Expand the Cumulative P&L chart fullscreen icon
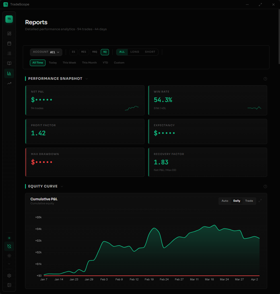The width and height of the screenshot is (280, 294). click(x=260, y=201)
